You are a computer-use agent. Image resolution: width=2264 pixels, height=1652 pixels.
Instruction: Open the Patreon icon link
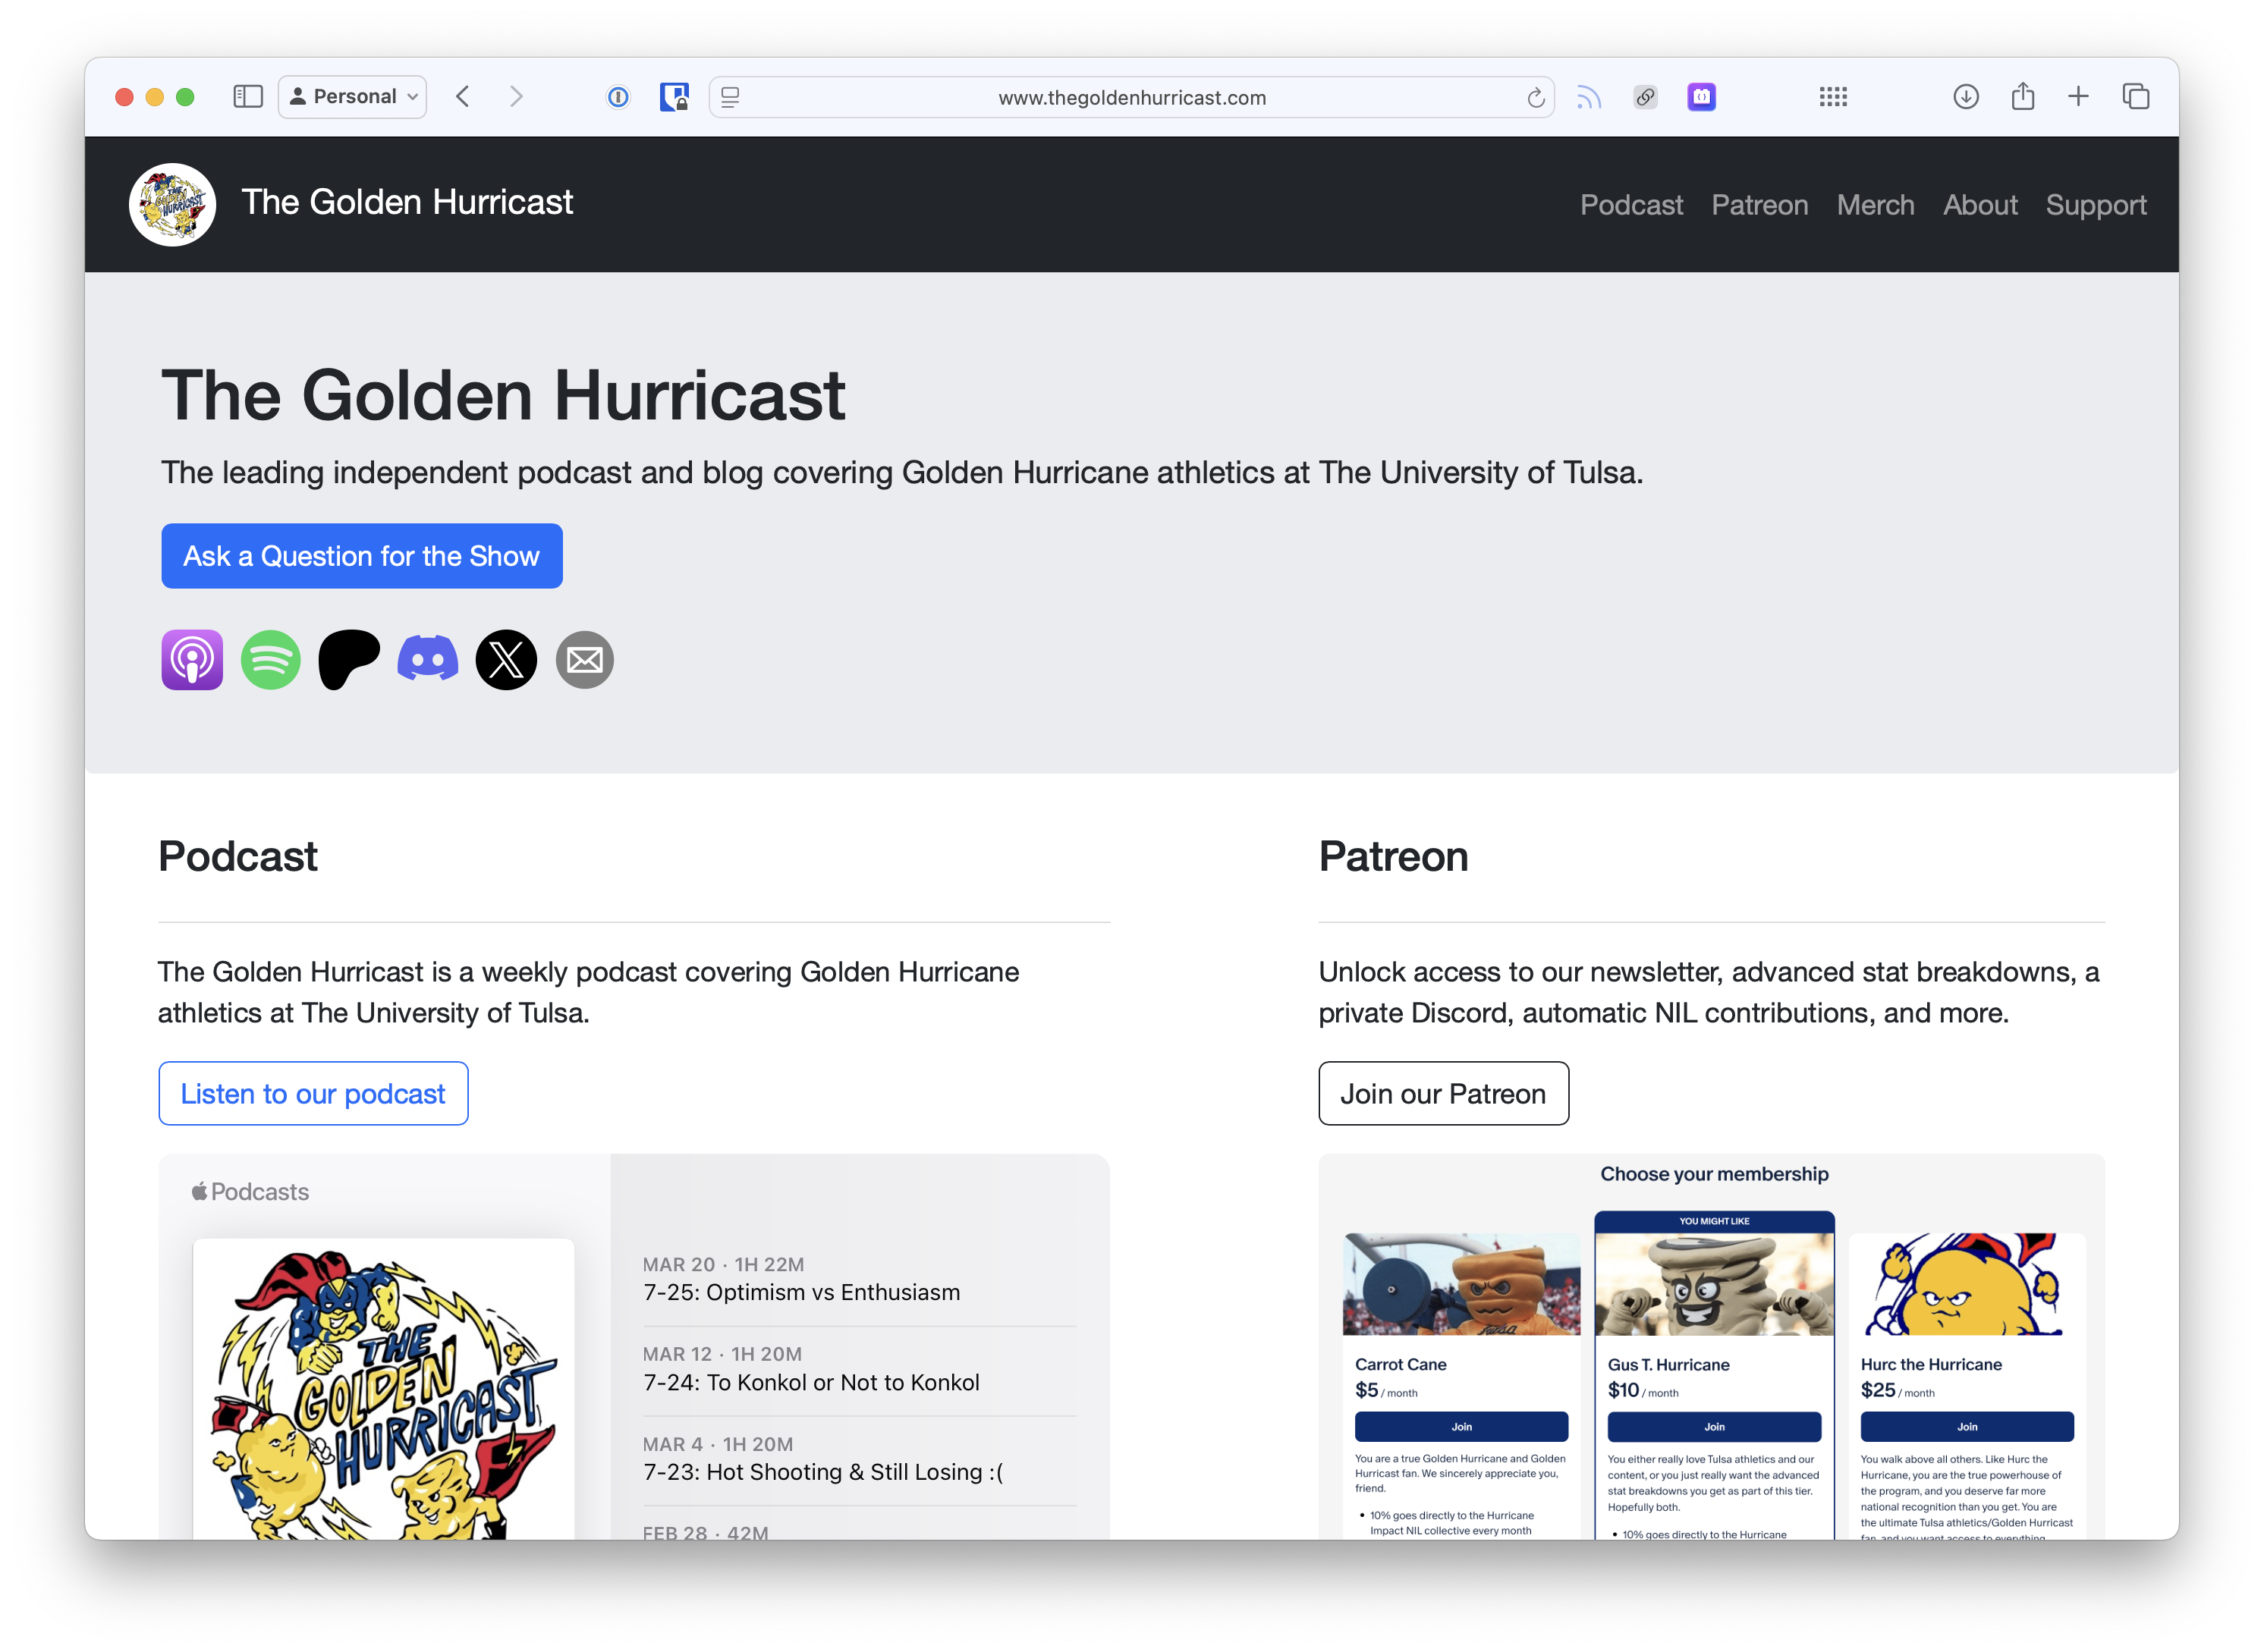click(x=349, y=660)
